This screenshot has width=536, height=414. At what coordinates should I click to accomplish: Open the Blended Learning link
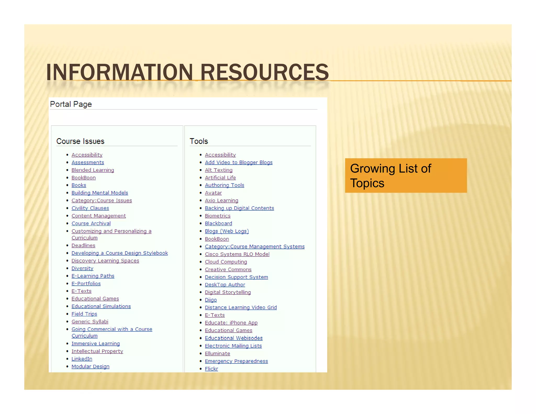coord(93,170)
